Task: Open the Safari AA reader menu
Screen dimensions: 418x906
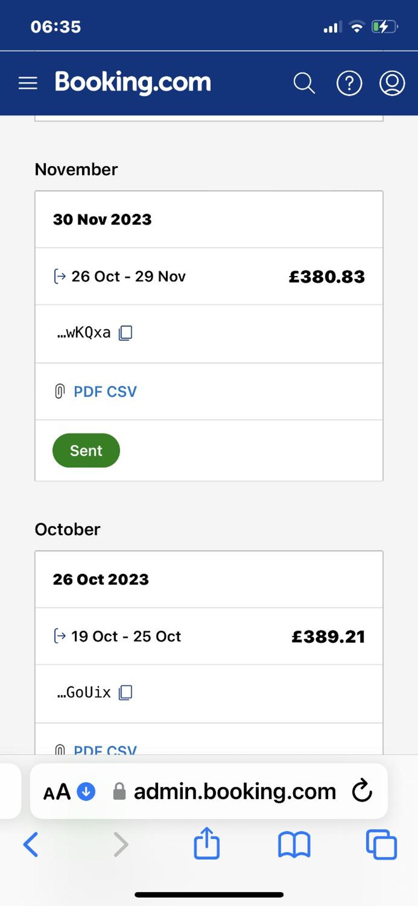Action: 57,791
